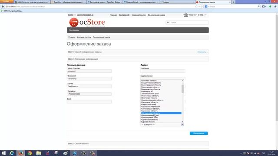Click the Firefox home icon
The image size is (278, 156).
275,6
